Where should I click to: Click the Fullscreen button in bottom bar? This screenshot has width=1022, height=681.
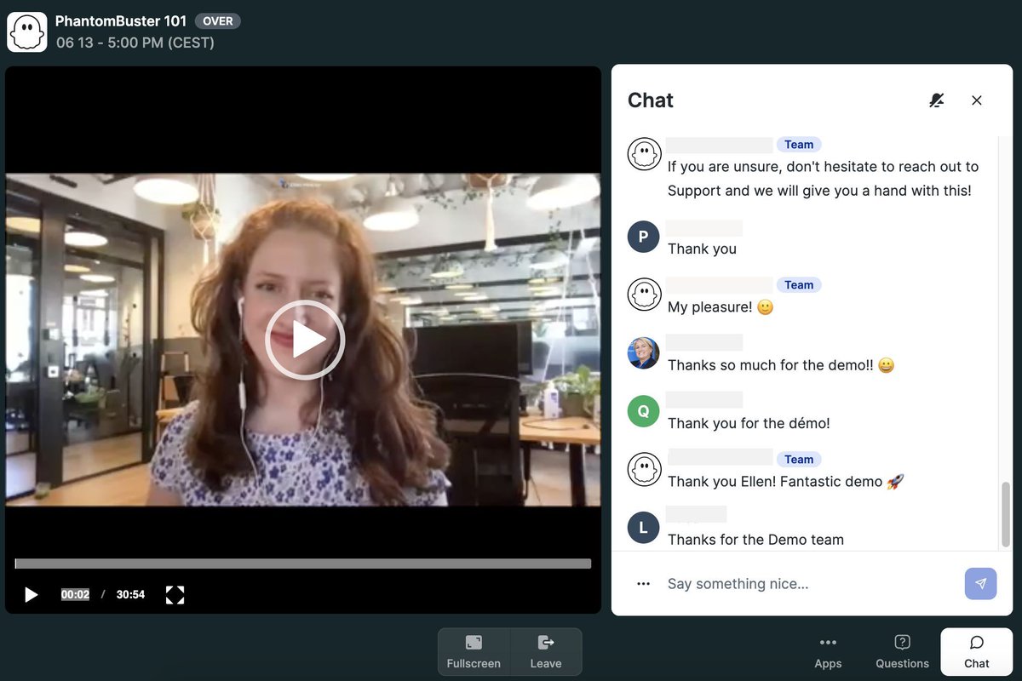(x=474, y=652)
